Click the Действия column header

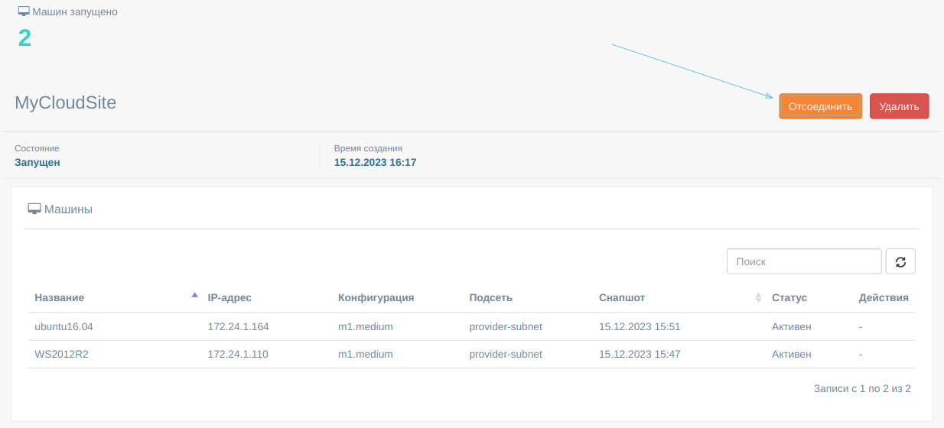[884, 297]
